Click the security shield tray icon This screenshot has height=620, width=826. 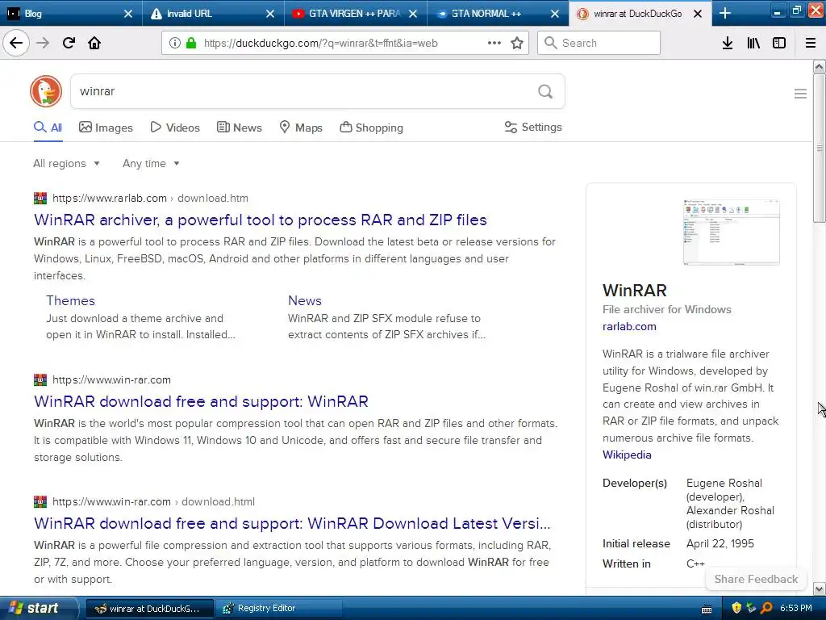coord(736,608)
